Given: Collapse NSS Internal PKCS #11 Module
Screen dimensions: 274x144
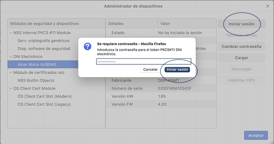Looking at the screenshot, I should tap(11, 33).
